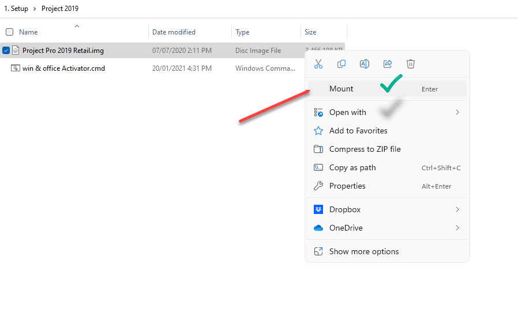Click the Copy as path icon
Screen dimensions: 518x310
point(318,168)
